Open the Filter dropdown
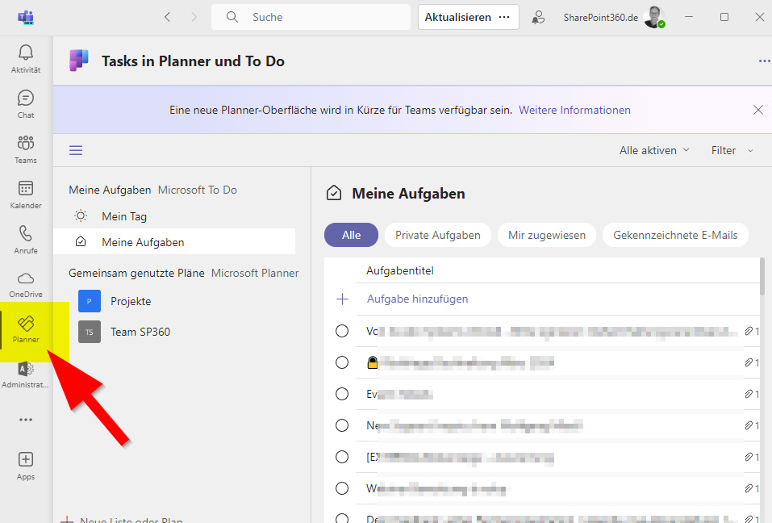 coord(732,150)
